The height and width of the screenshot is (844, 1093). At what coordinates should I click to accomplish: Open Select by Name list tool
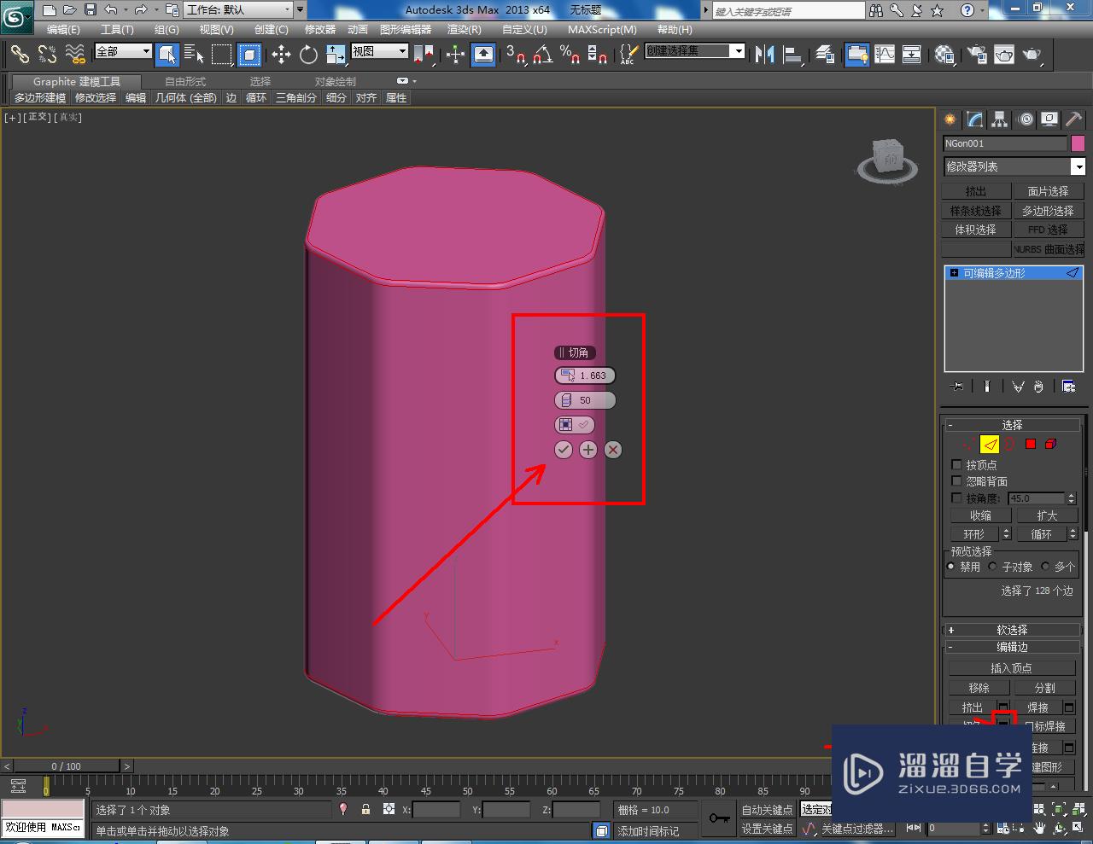click(x=194, y=55)
